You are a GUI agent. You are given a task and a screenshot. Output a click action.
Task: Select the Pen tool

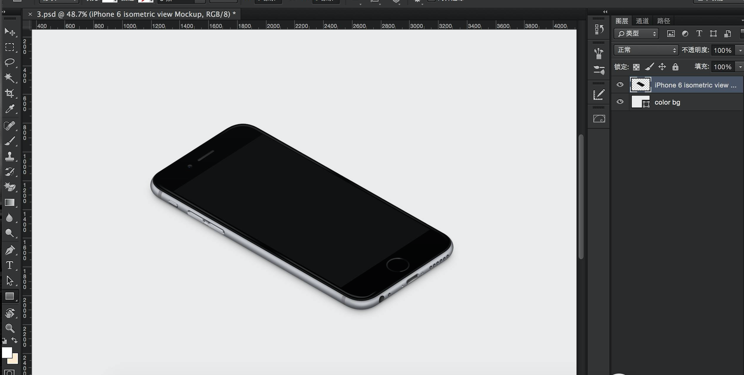tap(10, 250)
